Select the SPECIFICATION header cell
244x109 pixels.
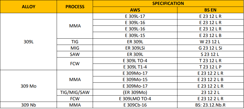[x=168, y=3]
